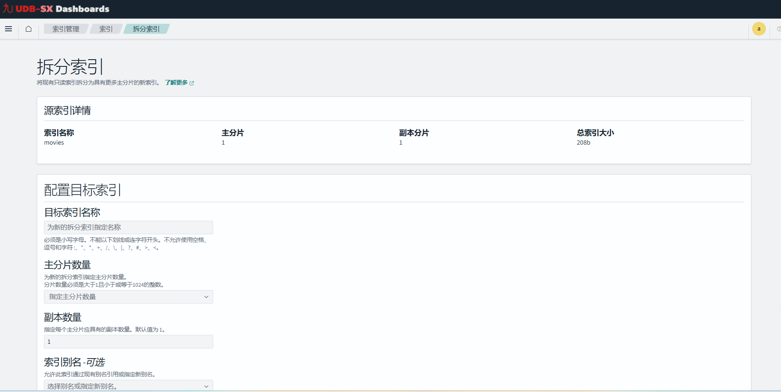Open the hamburger navigation menu
Screen dimensions: 781x392
(8, 29)
